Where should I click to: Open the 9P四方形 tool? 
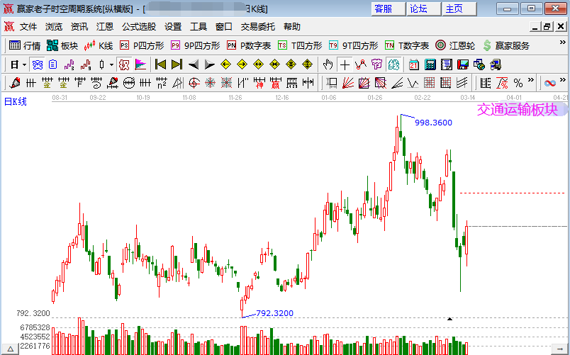tap(195, 45)
